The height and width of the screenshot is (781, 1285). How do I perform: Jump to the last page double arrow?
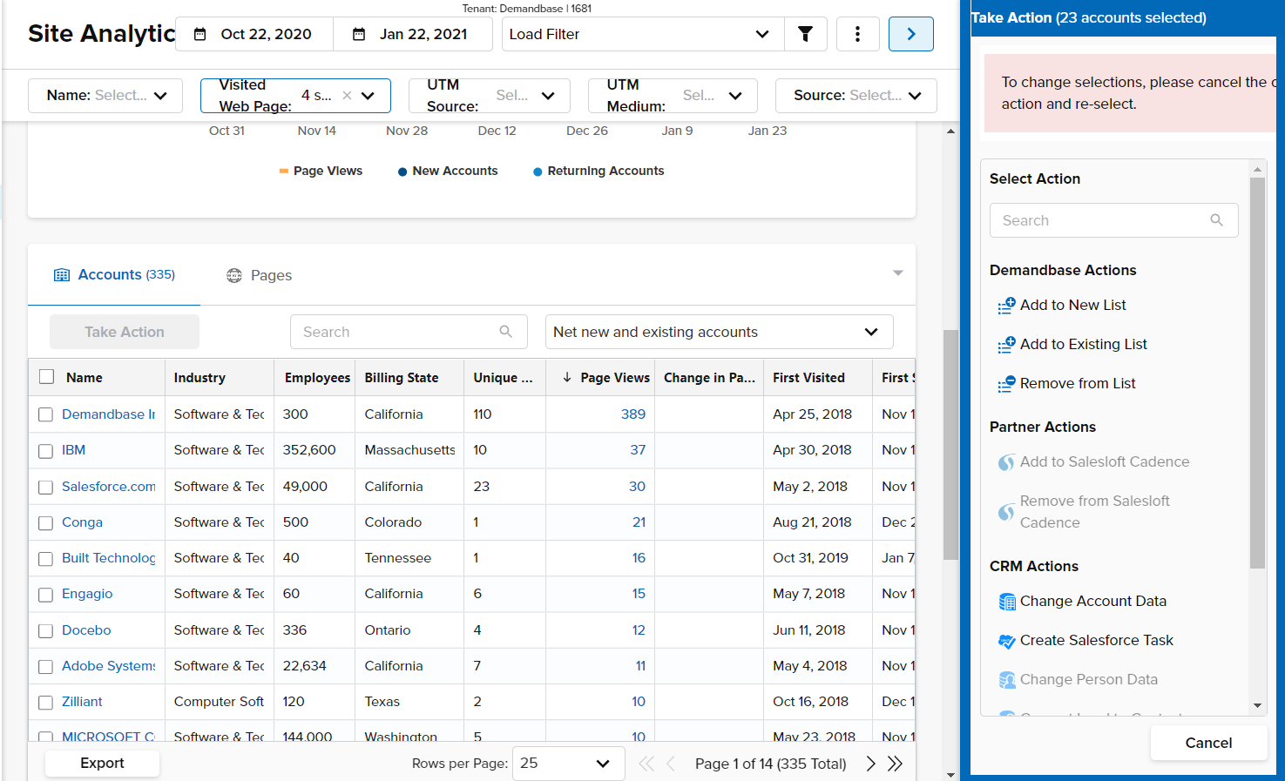pyautogui.click(x=895, y=764)
